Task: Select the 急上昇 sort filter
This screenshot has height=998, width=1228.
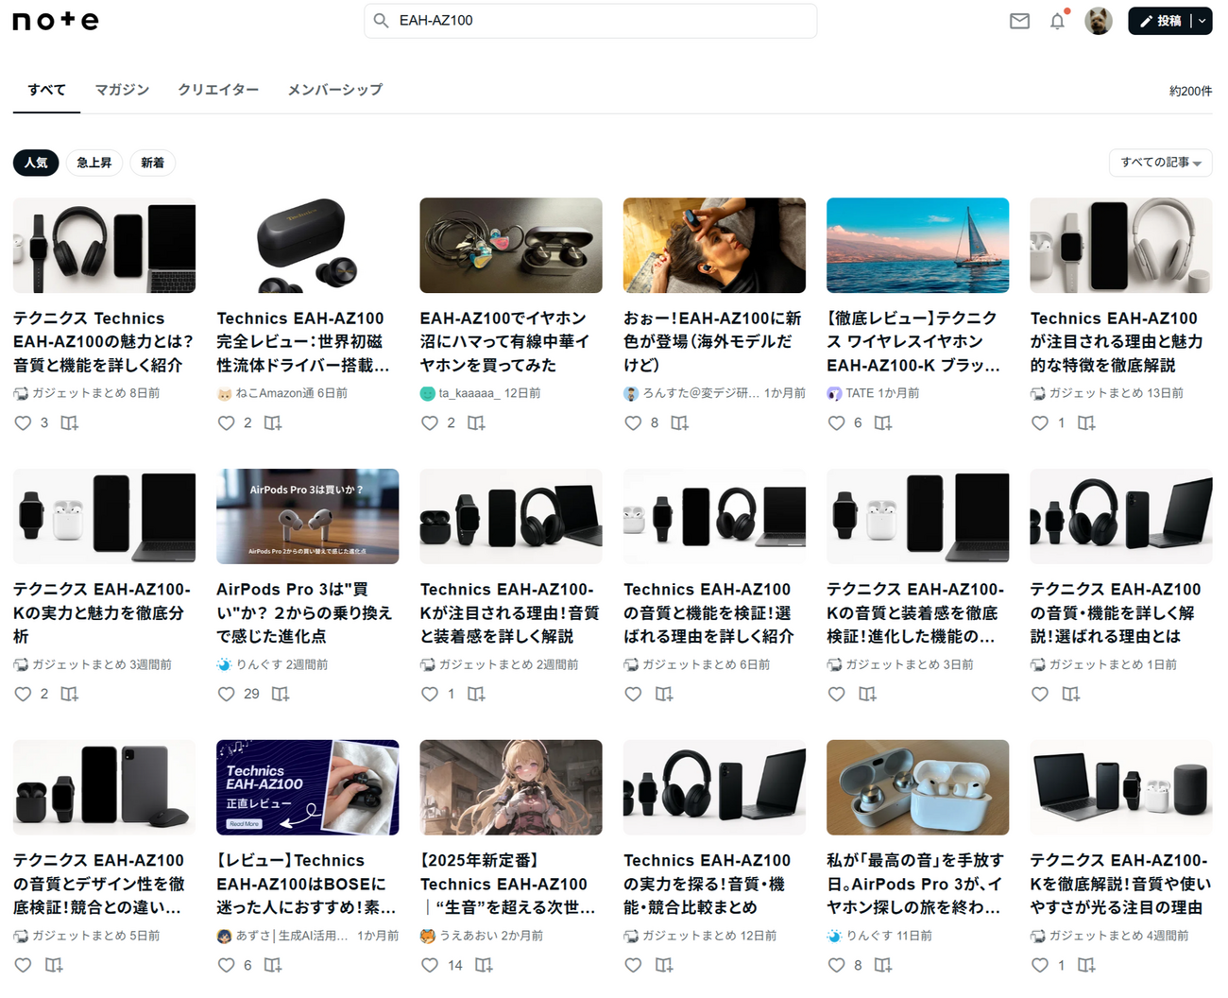Action: (94, 163)
